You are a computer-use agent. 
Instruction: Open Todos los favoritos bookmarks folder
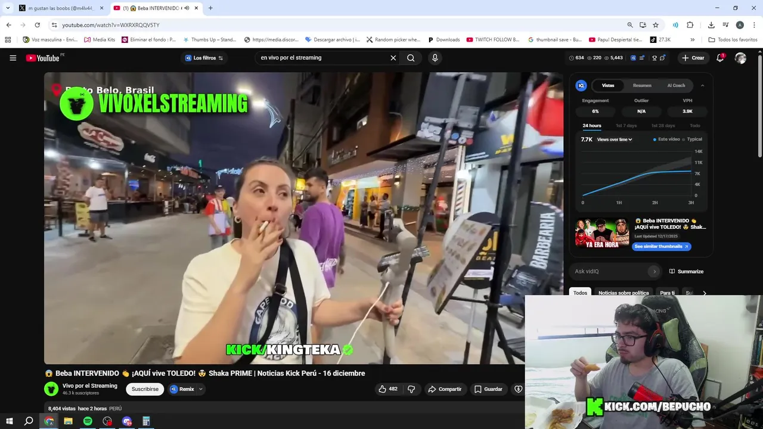coord(733,39)
